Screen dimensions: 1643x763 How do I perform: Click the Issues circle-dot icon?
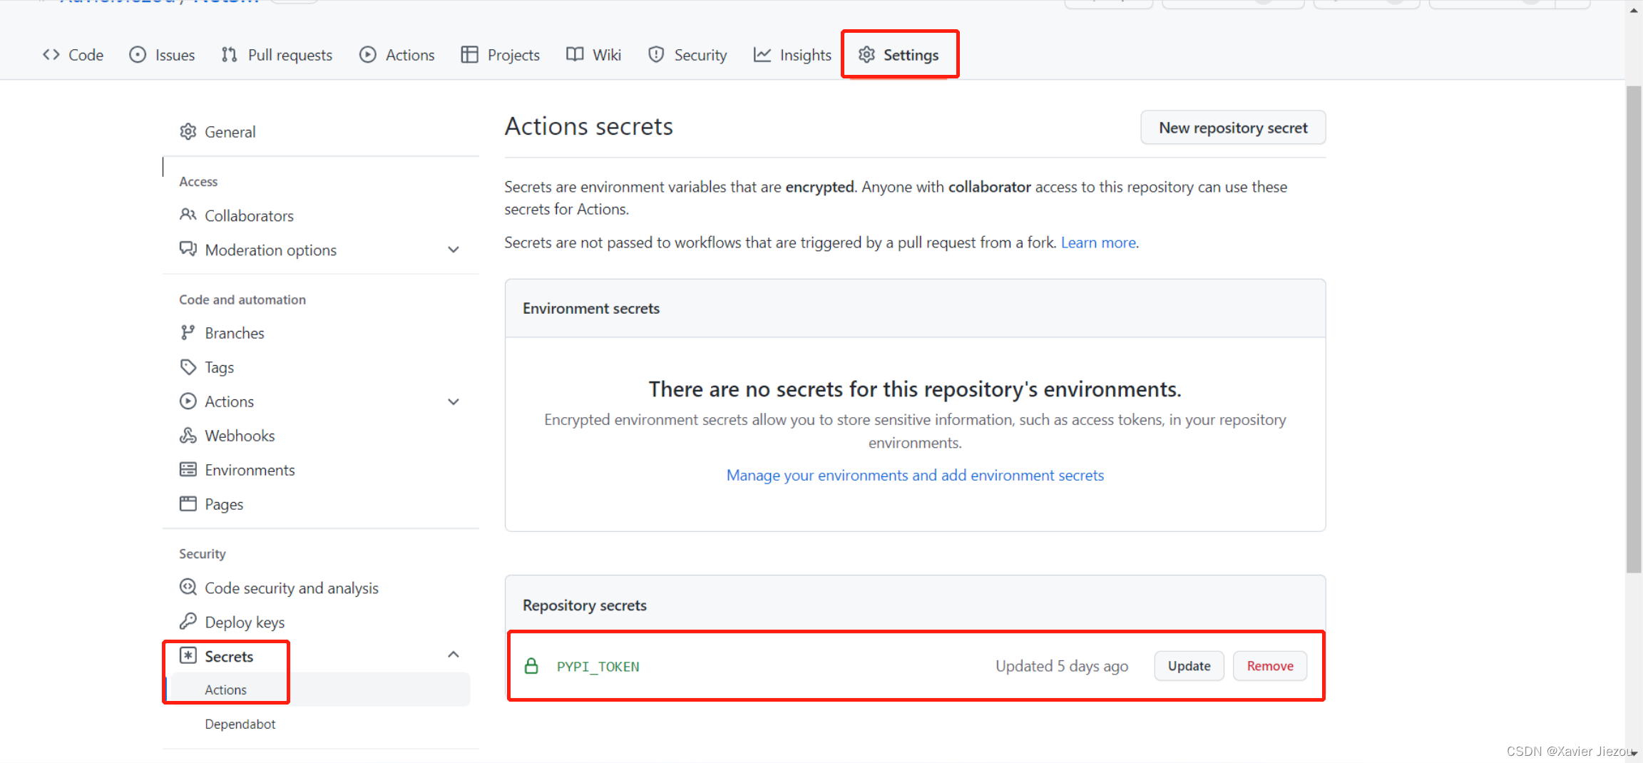click(138, 55)
